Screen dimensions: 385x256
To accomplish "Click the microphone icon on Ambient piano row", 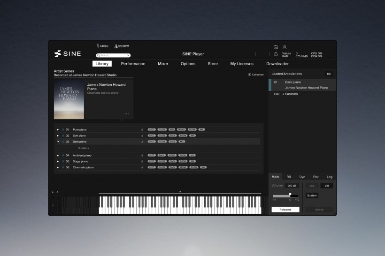I will click(142, 155).
